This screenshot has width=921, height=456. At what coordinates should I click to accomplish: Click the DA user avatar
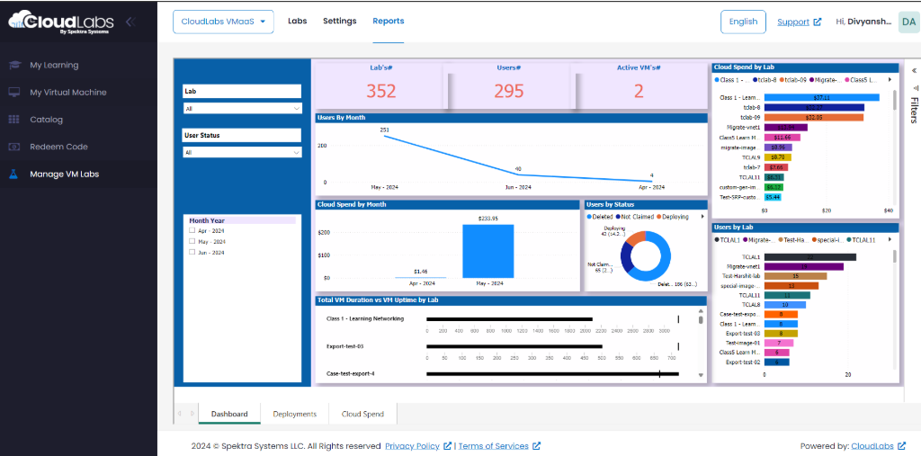pos(908,22)
